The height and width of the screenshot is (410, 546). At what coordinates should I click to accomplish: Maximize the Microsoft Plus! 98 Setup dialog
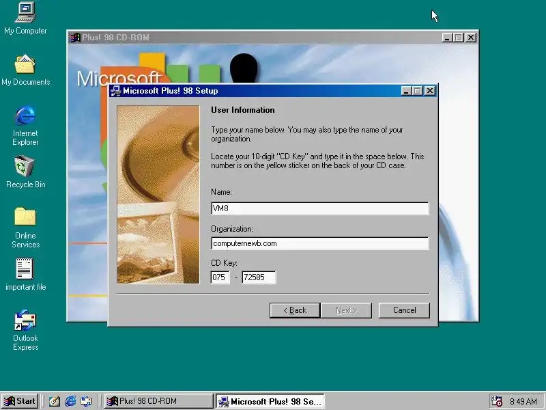tap(417, 91)
